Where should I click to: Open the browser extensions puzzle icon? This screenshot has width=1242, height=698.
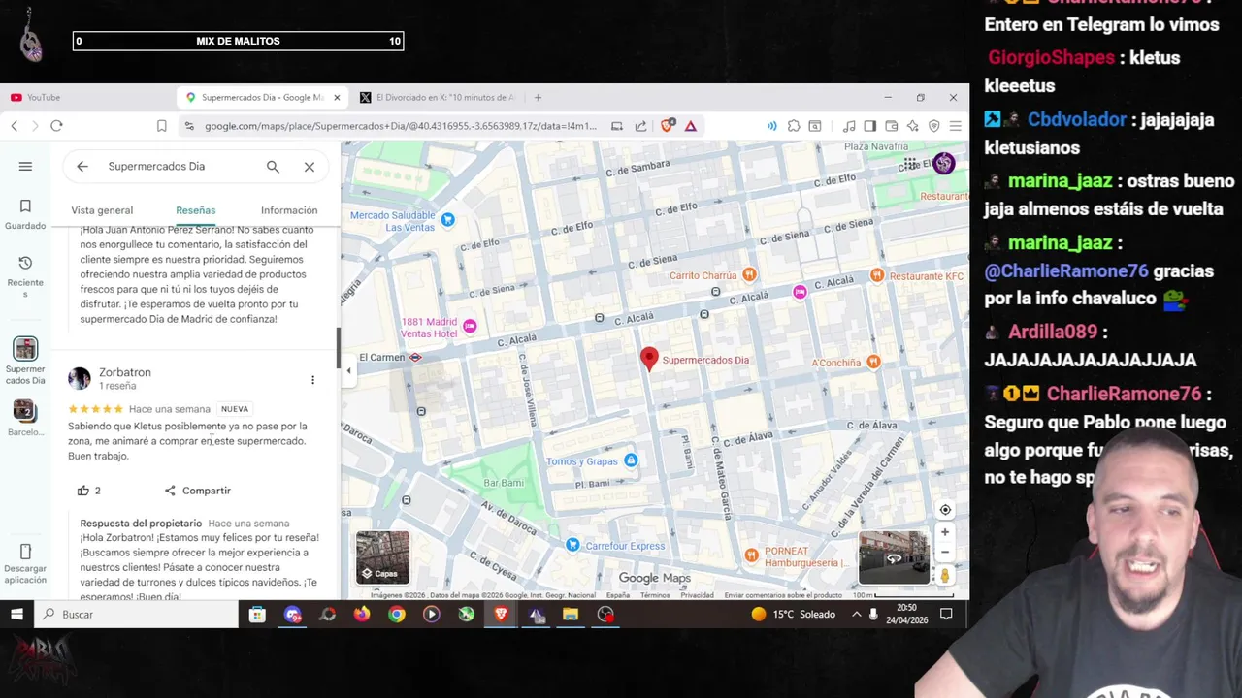[x=794, y=126]
